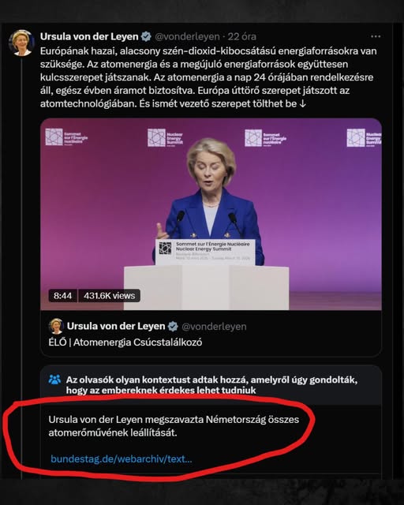Click Ursula von der Leyen's profile avatar

coord(22,43)
